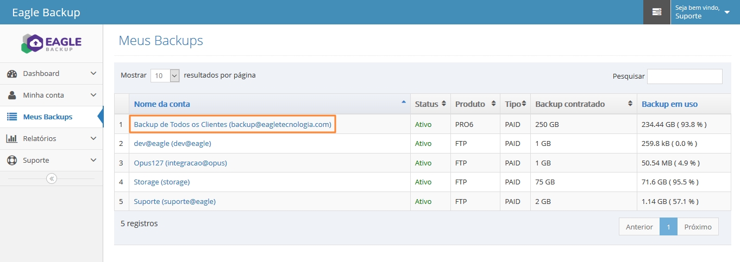Sort by Status column
This screenshot has height=262, width=740.
pos(430,104)
